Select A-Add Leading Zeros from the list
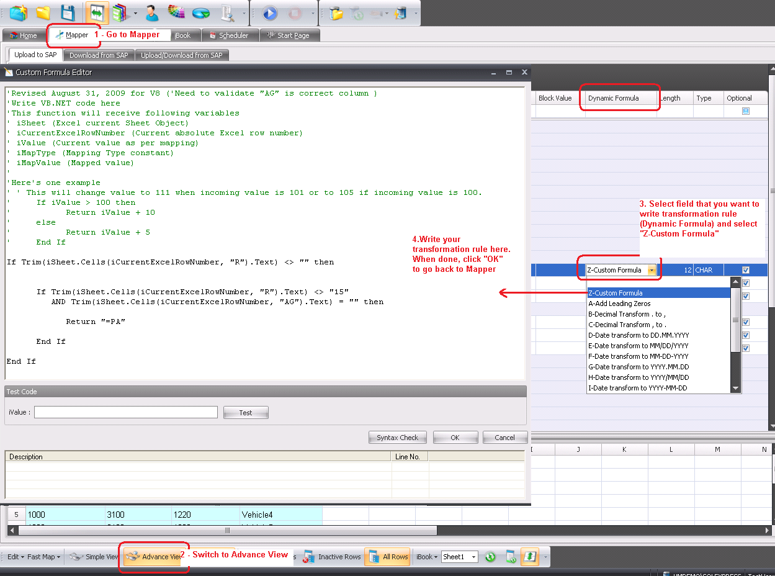The image size is (775, 576). [x=619, y=304]
